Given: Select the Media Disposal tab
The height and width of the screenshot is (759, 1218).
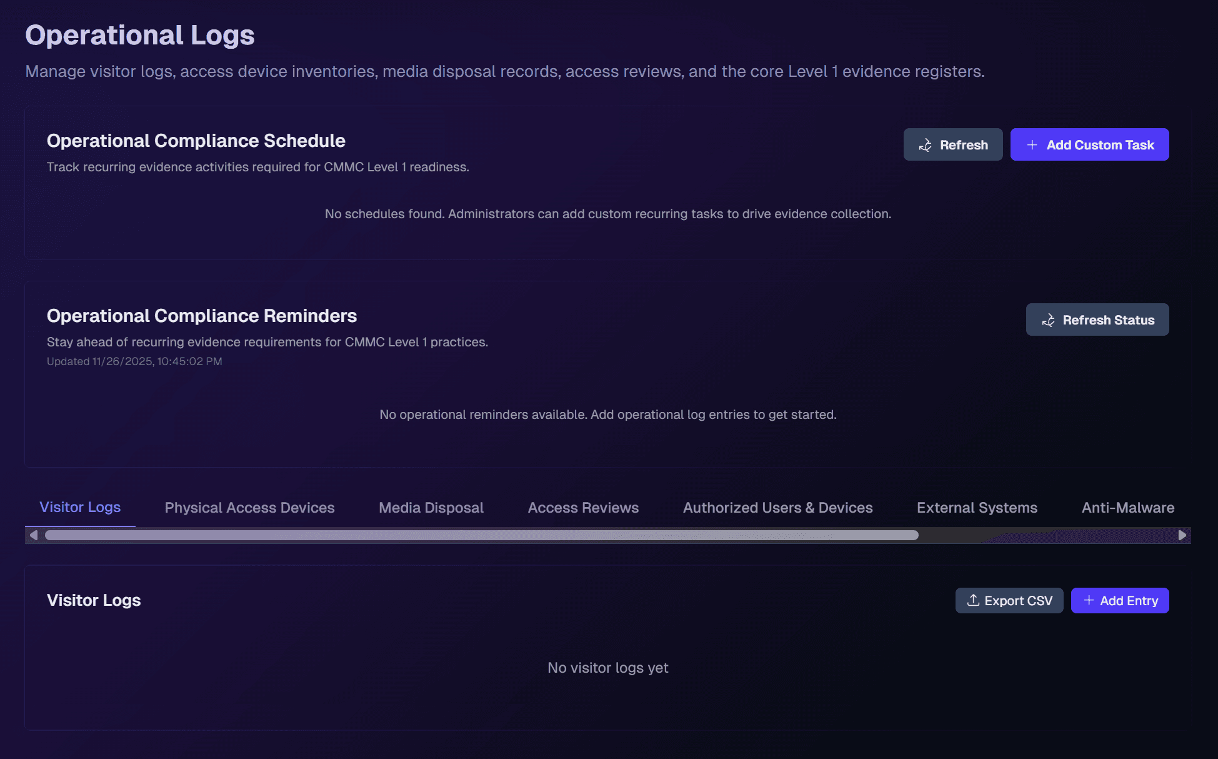Looking at the screenshot, I should tap(431, 508).
